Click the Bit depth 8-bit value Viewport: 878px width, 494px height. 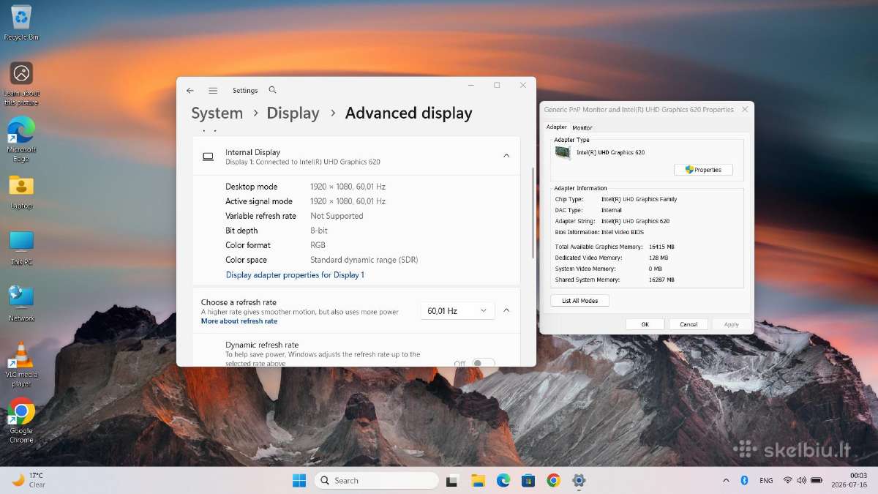319,231
